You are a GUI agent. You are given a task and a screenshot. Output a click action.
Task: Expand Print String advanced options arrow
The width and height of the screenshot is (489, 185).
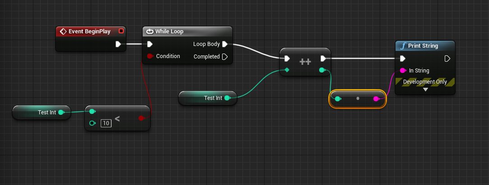(x=425, y=90)
